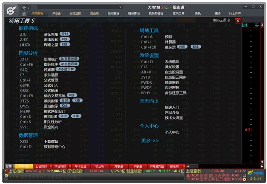
Task: Open the 网上开户 menu
Action: 235,14
